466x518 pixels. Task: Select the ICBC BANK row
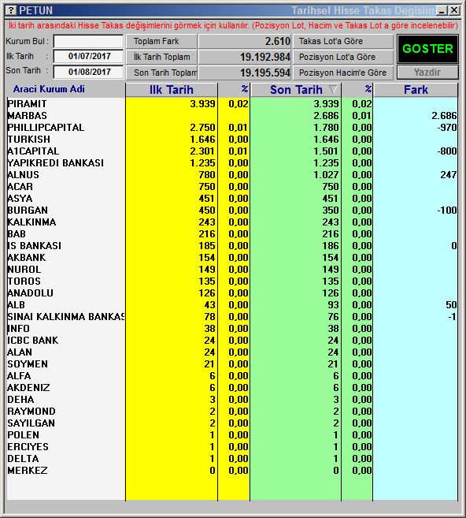click(232, 341)
